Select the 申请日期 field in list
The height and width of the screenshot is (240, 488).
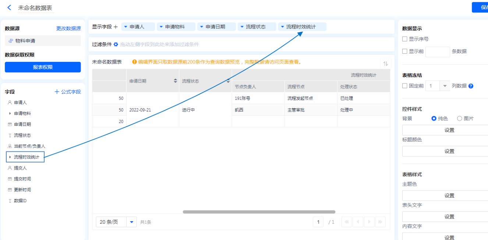22,124
